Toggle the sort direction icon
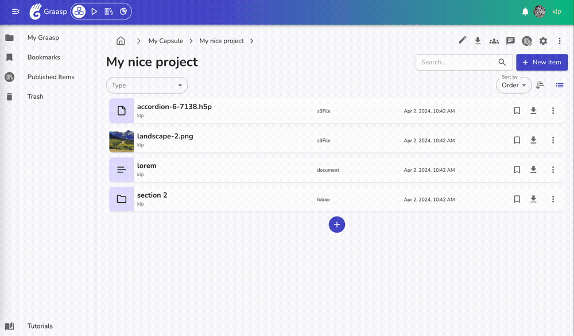Screen dimensions: 574x336 (x=540, y=85)
